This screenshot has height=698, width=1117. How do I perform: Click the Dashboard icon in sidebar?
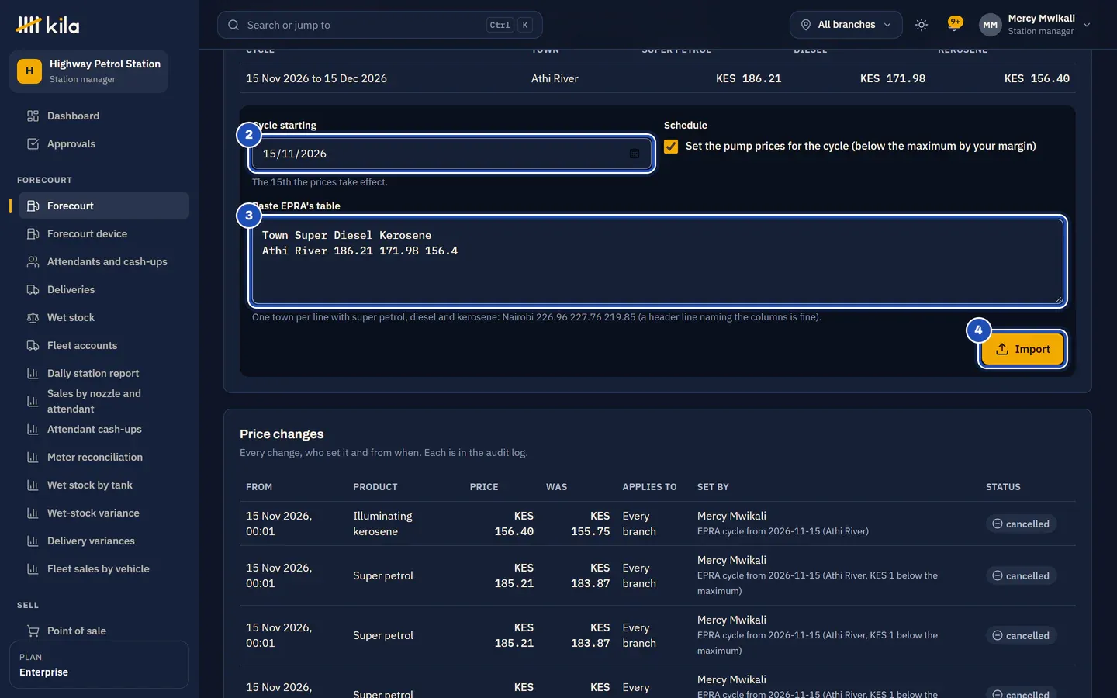tap(33, 116)
